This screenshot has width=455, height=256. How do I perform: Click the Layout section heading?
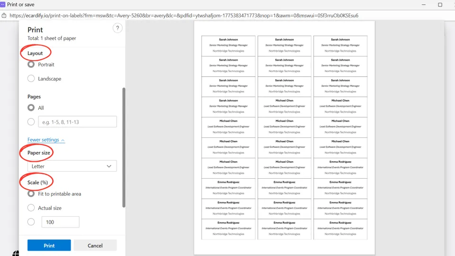click(35, 53)
